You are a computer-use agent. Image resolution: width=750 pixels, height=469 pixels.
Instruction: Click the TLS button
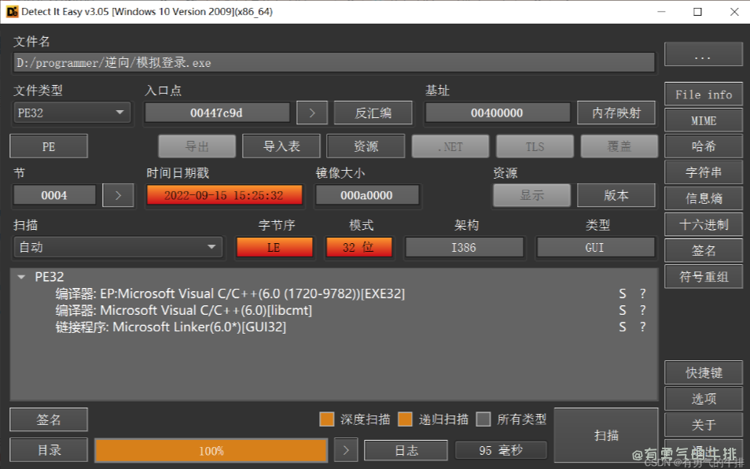coord(535,146)
